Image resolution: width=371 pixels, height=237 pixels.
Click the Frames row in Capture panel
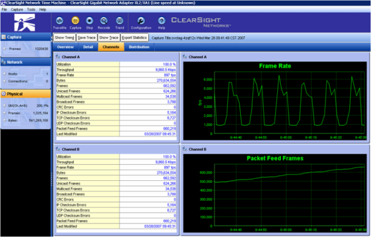[x=26, y=49]
